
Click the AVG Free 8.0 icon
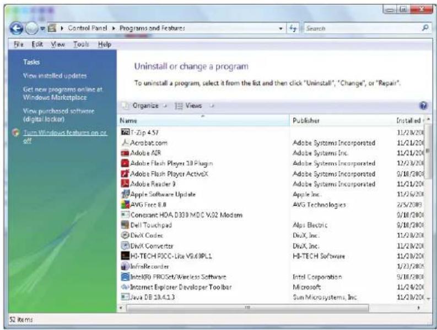click(125, 204)
